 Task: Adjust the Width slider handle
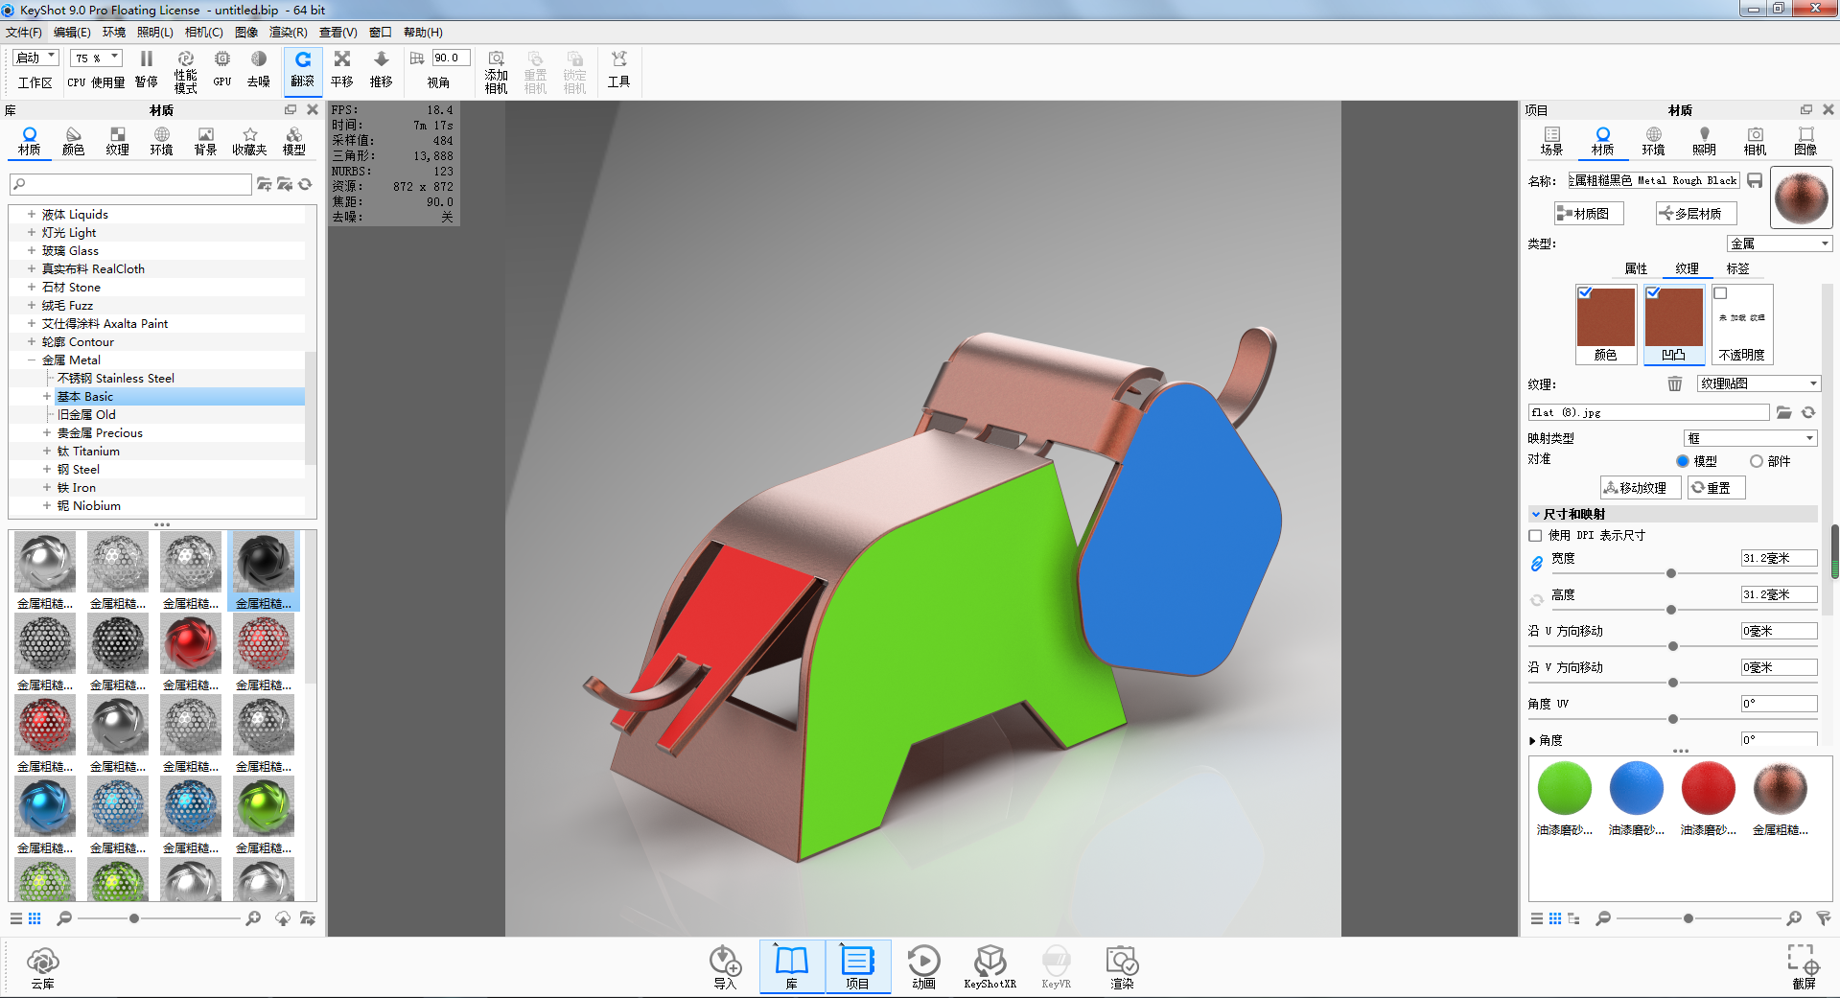click(x=1671, y=573)
